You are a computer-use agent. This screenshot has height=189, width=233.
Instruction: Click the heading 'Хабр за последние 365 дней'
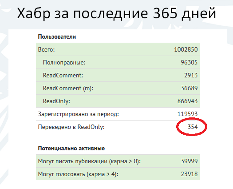click(x=116, y=13)
